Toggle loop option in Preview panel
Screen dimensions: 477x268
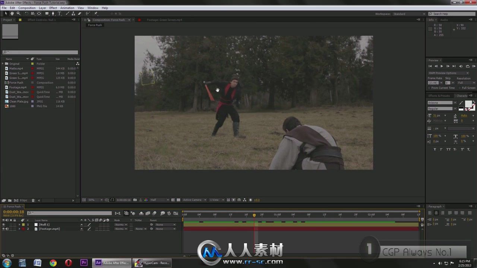click(x=467, y=66)
